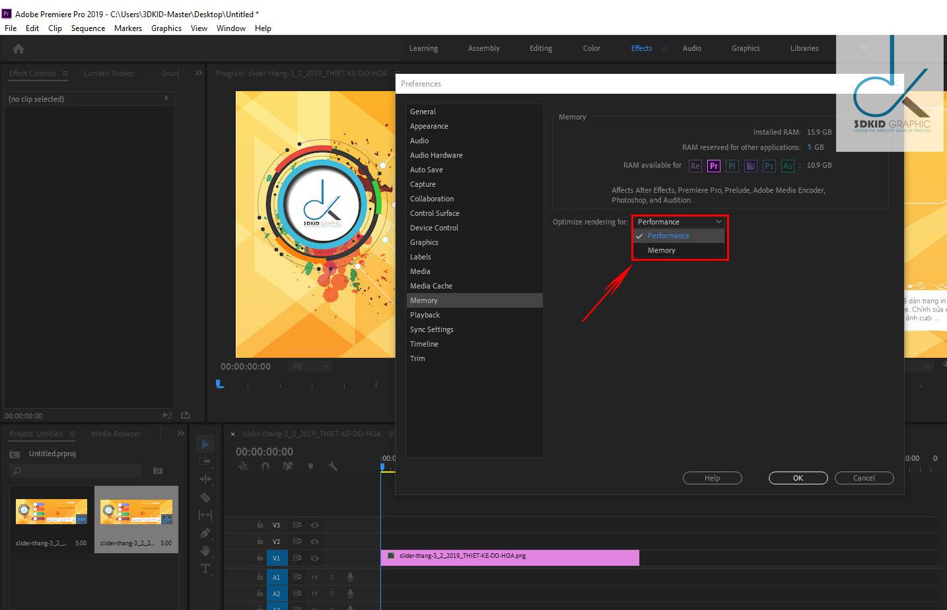The height and width of the screenshot is (610, 947).
Task: Click Program monitor blue playhead
Action: coord(220,384)
